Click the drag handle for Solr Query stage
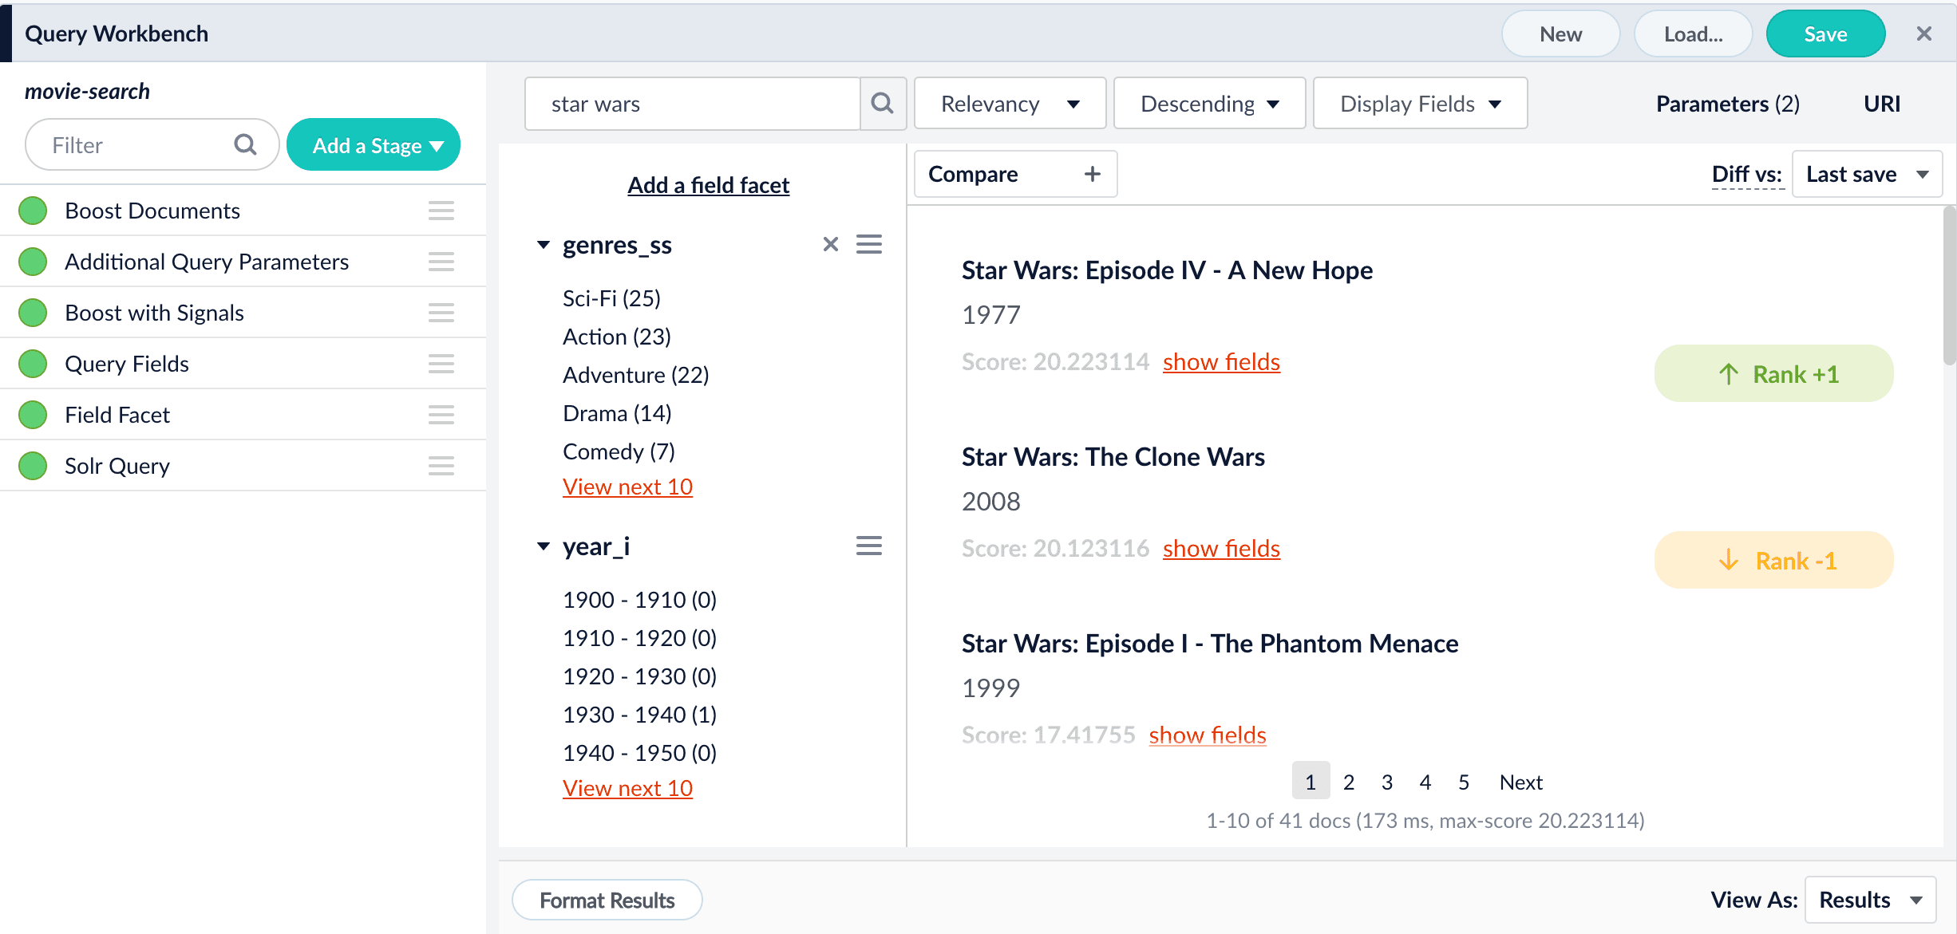 pos(441,466)
